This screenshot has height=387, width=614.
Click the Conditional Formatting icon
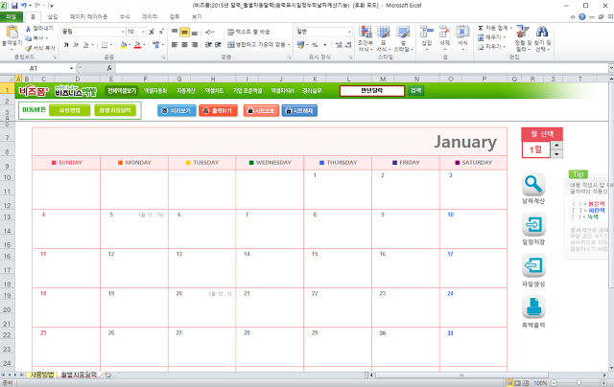point(365,33)
